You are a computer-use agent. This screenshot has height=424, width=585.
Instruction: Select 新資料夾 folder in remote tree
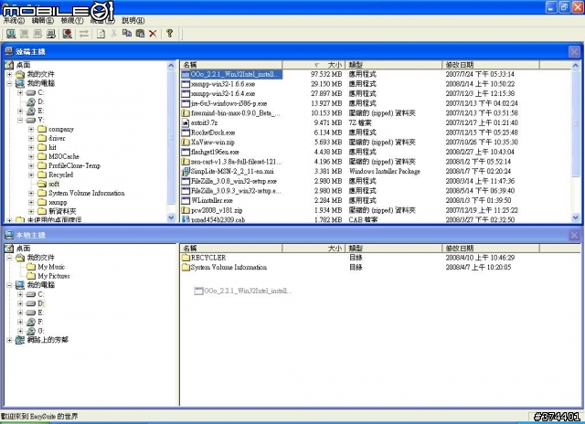(62, 211)
